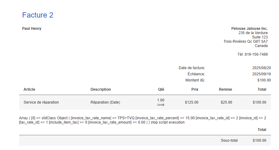Screen dimensions: 279x150
Task: Click the invoice date 2025/08/20
Action: click(261, 68)
